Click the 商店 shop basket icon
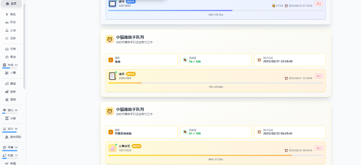The height and width of the screenshot is (165, 361). pyautogui.click(x=7, y=57)
